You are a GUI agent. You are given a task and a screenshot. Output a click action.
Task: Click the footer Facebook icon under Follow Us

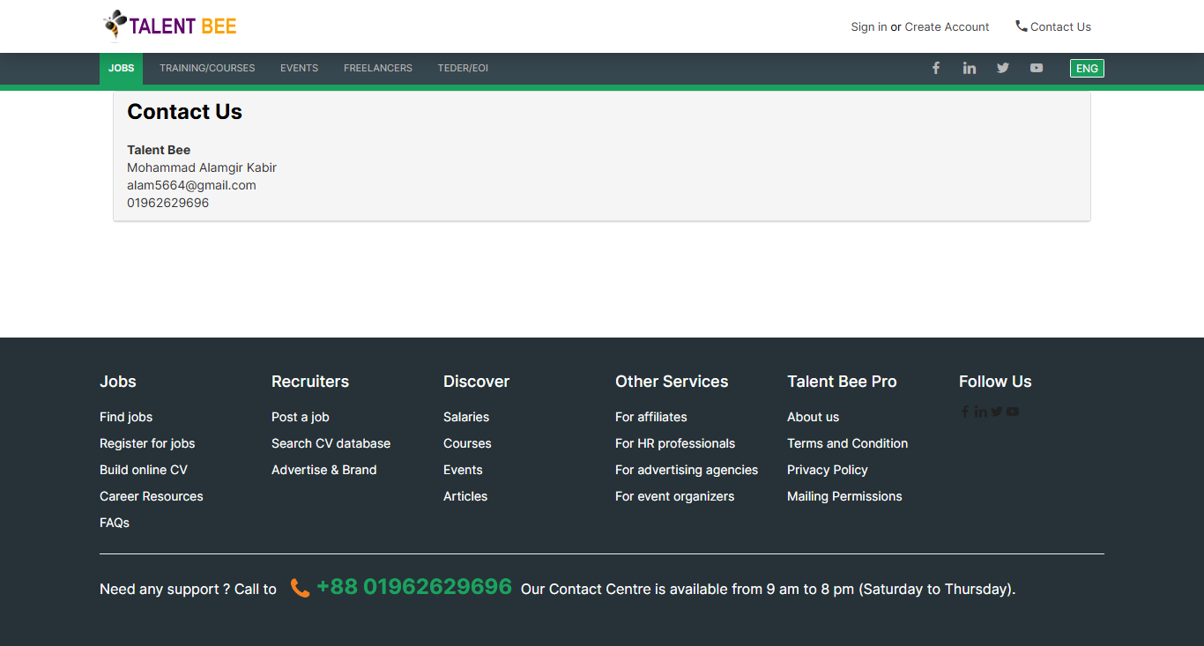(x=964, y=412)
